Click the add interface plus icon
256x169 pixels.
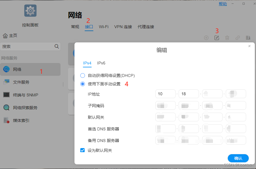pos(206,38)
